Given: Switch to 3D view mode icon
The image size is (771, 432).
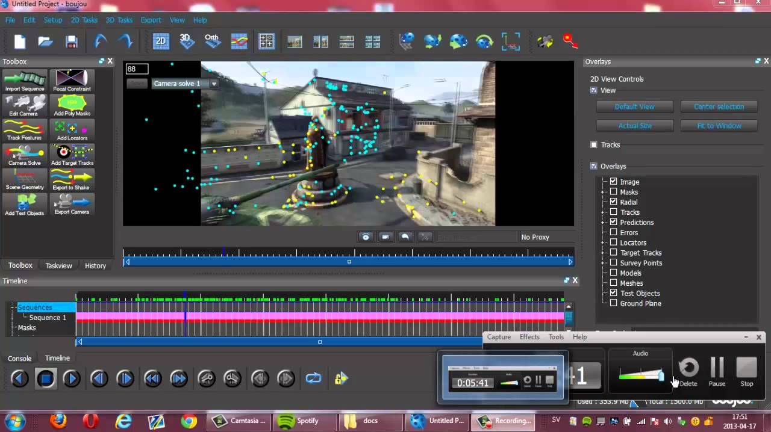Looking at the screenshot, I should tap(186, 41).
